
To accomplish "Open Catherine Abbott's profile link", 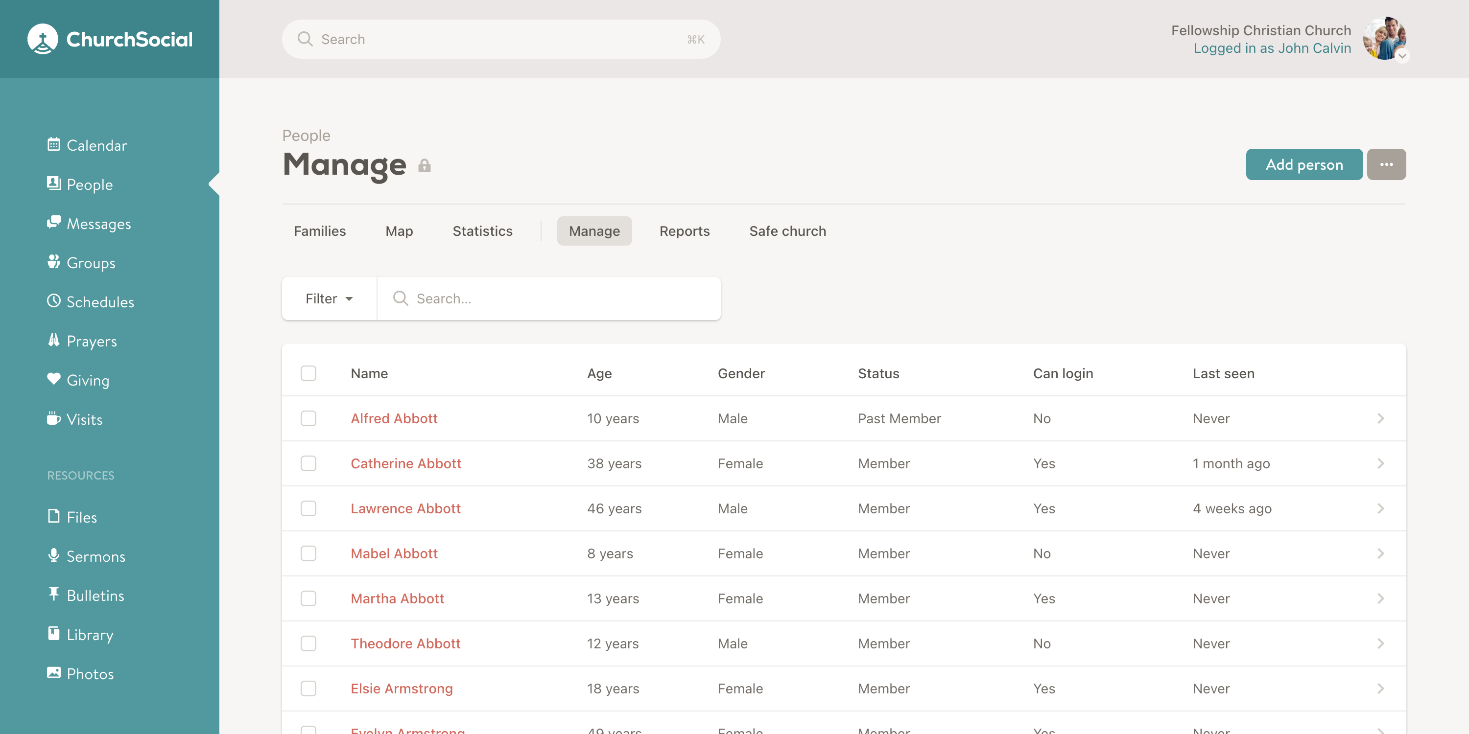I will point(406,463).
